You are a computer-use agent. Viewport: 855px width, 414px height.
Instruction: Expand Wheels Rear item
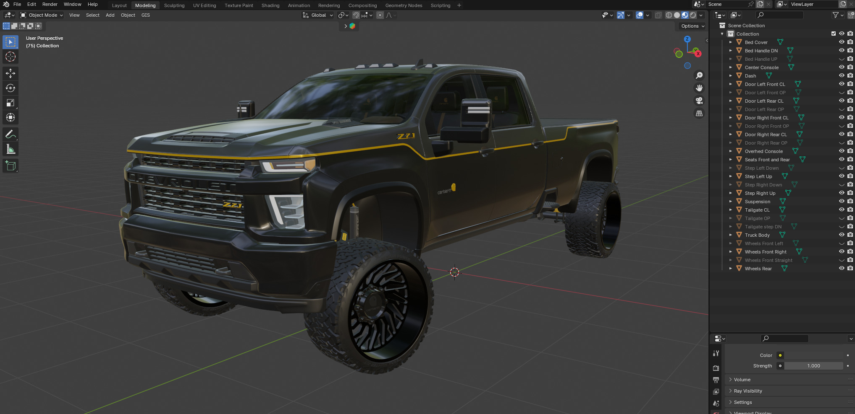pos(730,268)
